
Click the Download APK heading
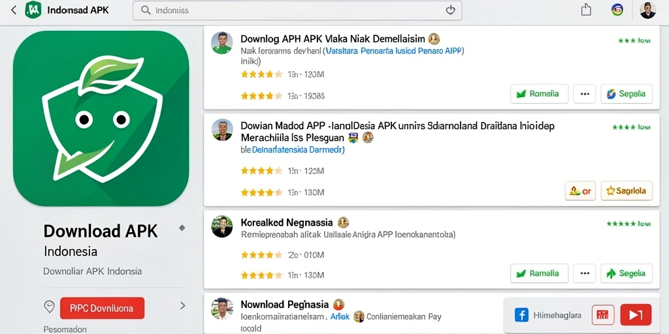tap(101, 231)
